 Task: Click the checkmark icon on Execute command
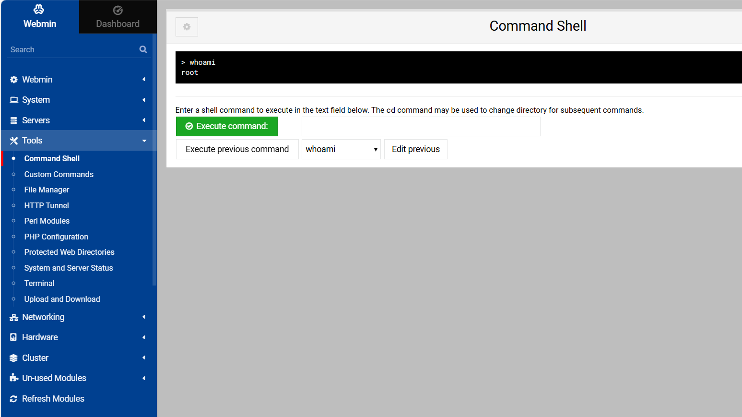pos(189,126)
